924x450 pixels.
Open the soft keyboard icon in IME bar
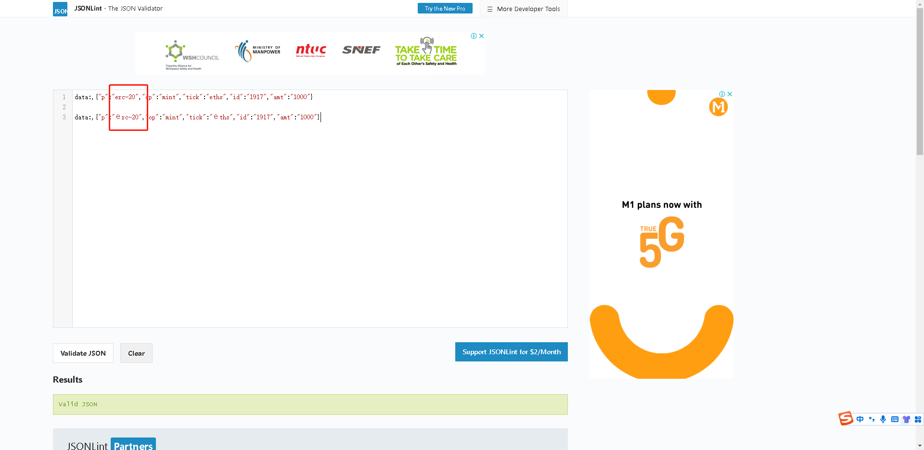(x=895, y=419)
